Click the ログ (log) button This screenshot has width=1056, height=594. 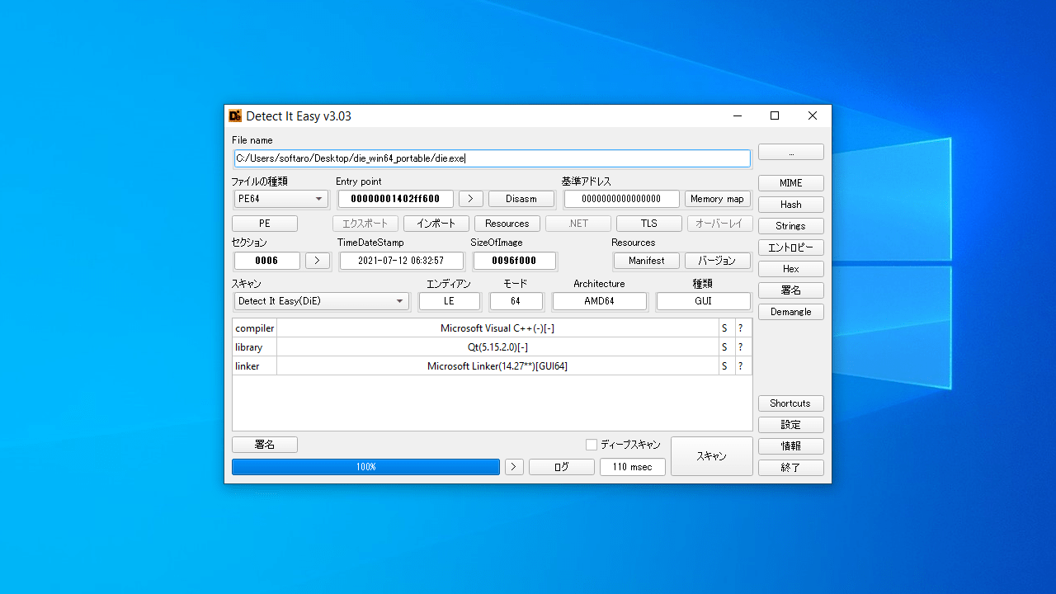[562, 467]
